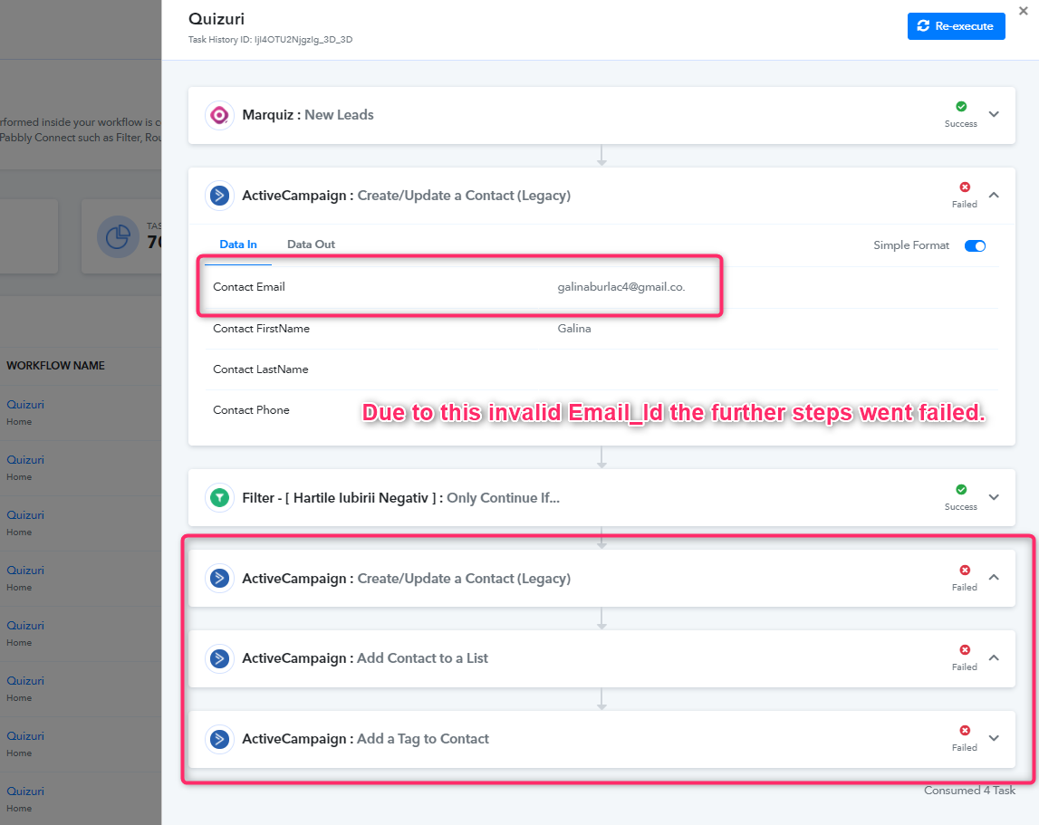1039x825 pixels.
Task: Click the Consumed 4 Task text
Action: pos(969,791)
